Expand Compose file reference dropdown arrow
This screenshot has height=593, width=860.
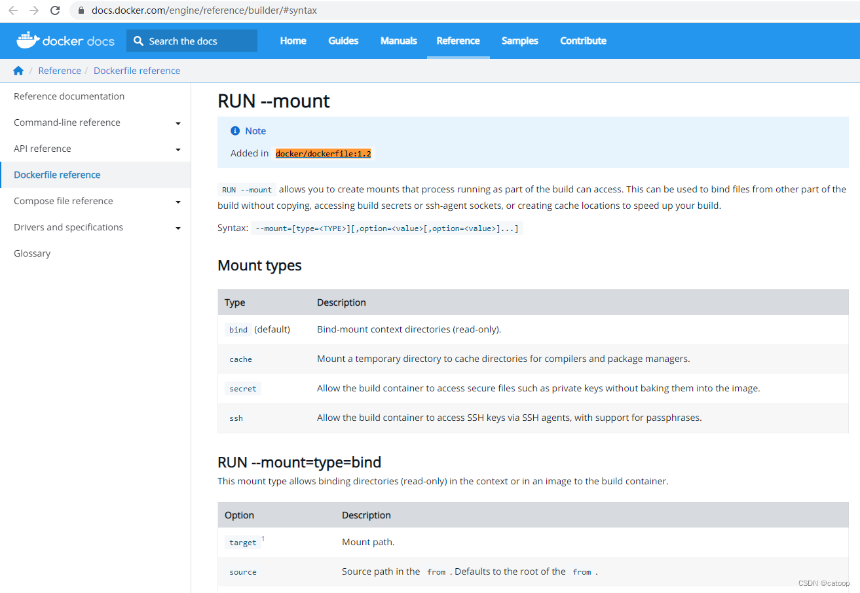tap(178, 202)
